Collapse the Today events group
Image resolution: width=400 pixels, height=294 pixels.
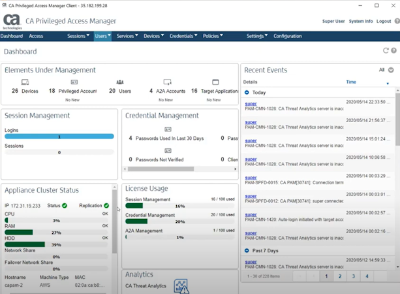click(247, 93)
